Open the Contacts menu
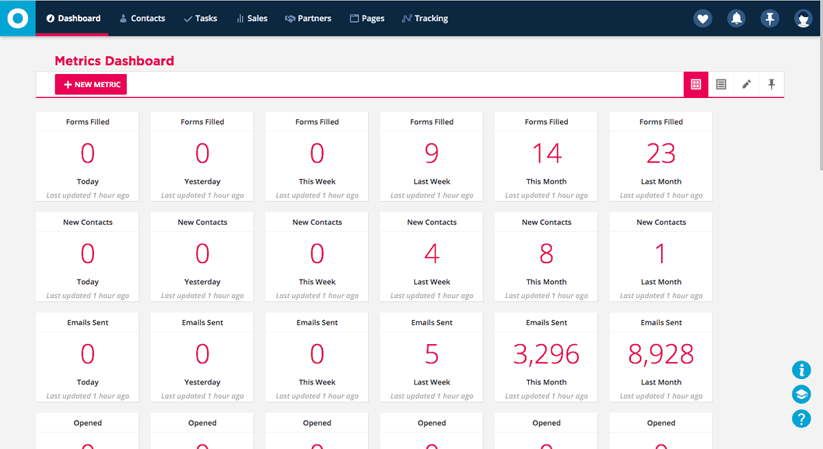The image size is (823, 449). pos(142,19)
